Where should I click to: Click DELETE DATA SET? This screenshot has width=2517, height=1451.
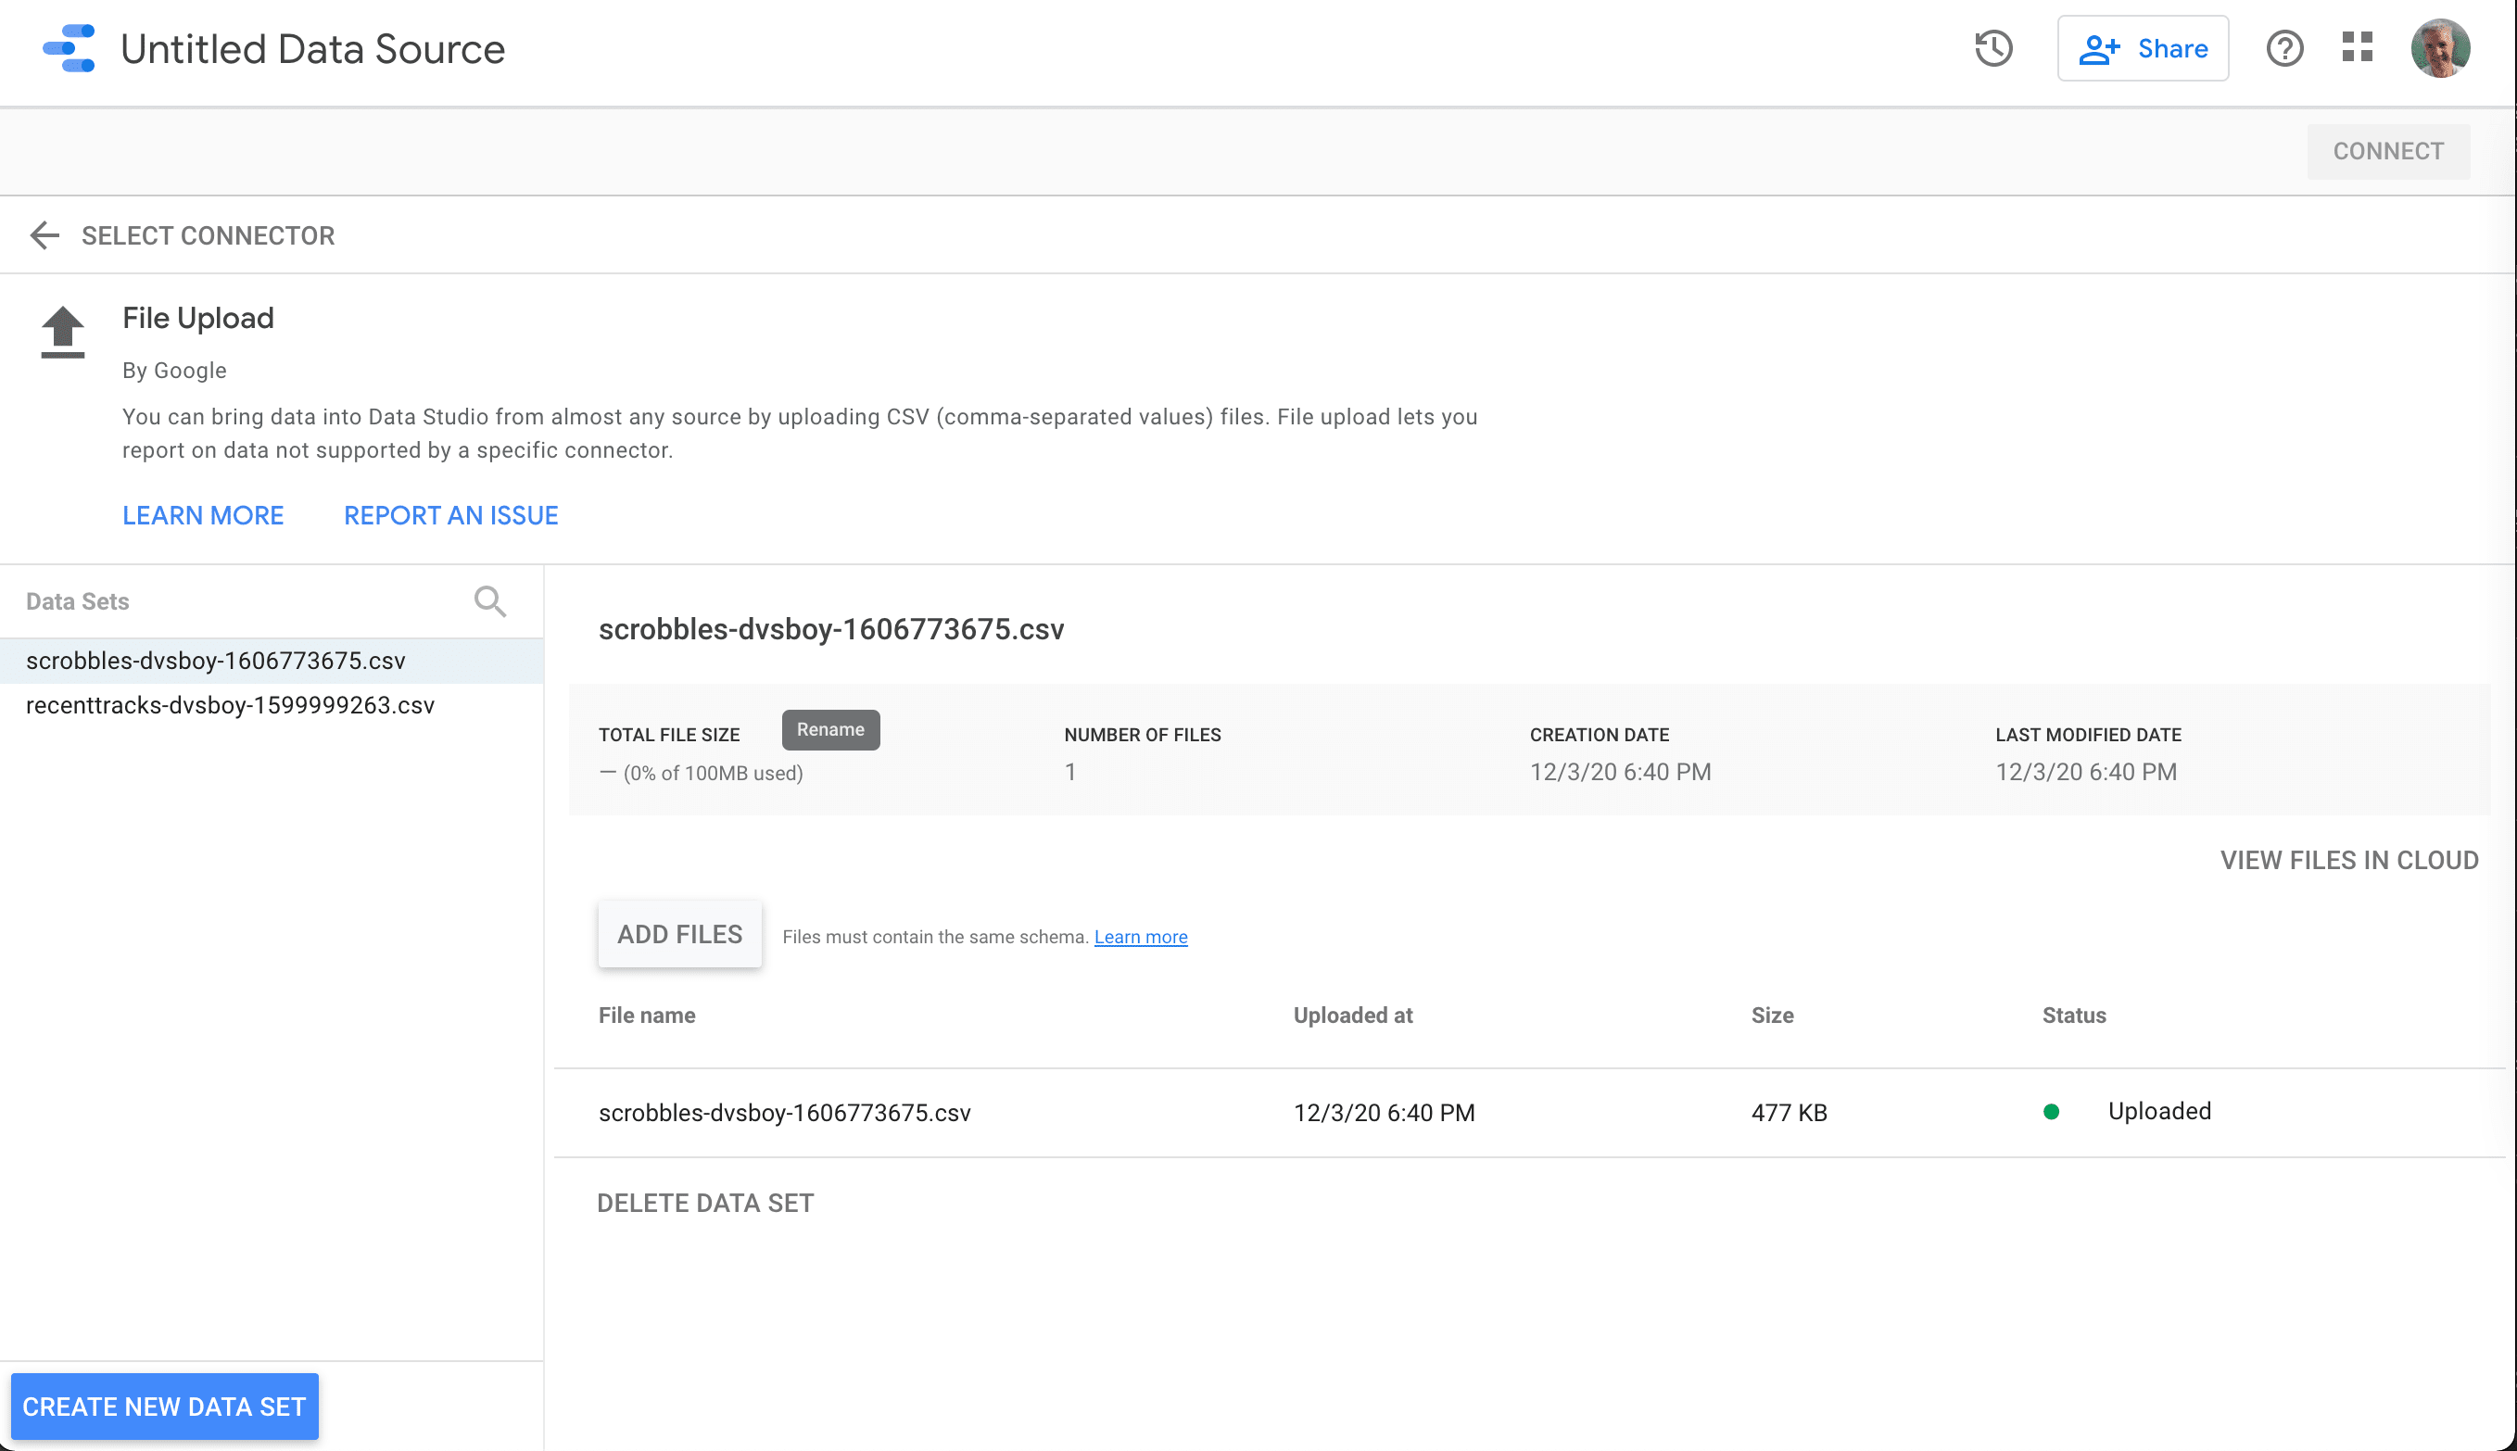pos(705,1203)
